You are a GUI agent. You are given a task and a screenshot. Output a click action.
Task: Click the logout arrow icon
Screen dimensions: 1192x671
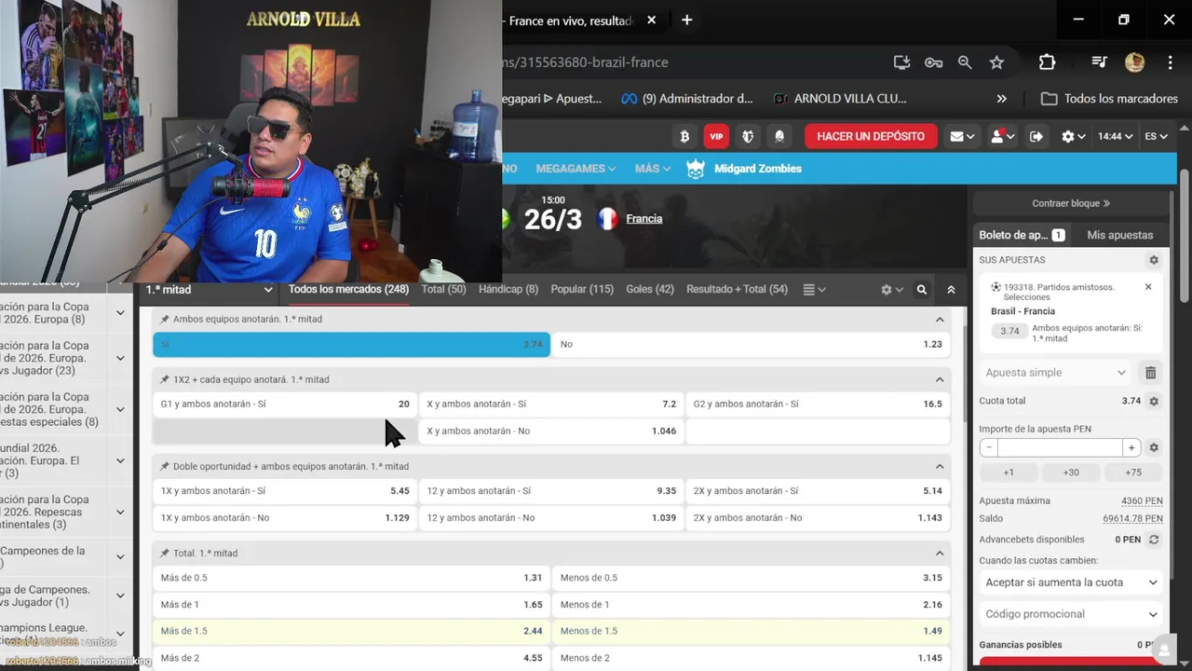(x=1036, y=136)
